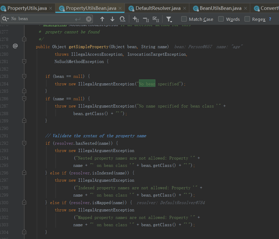Select all occurrences icon in find bar
Image resolution: width=279 pixels, height=239 pixels.
point(156,19)
